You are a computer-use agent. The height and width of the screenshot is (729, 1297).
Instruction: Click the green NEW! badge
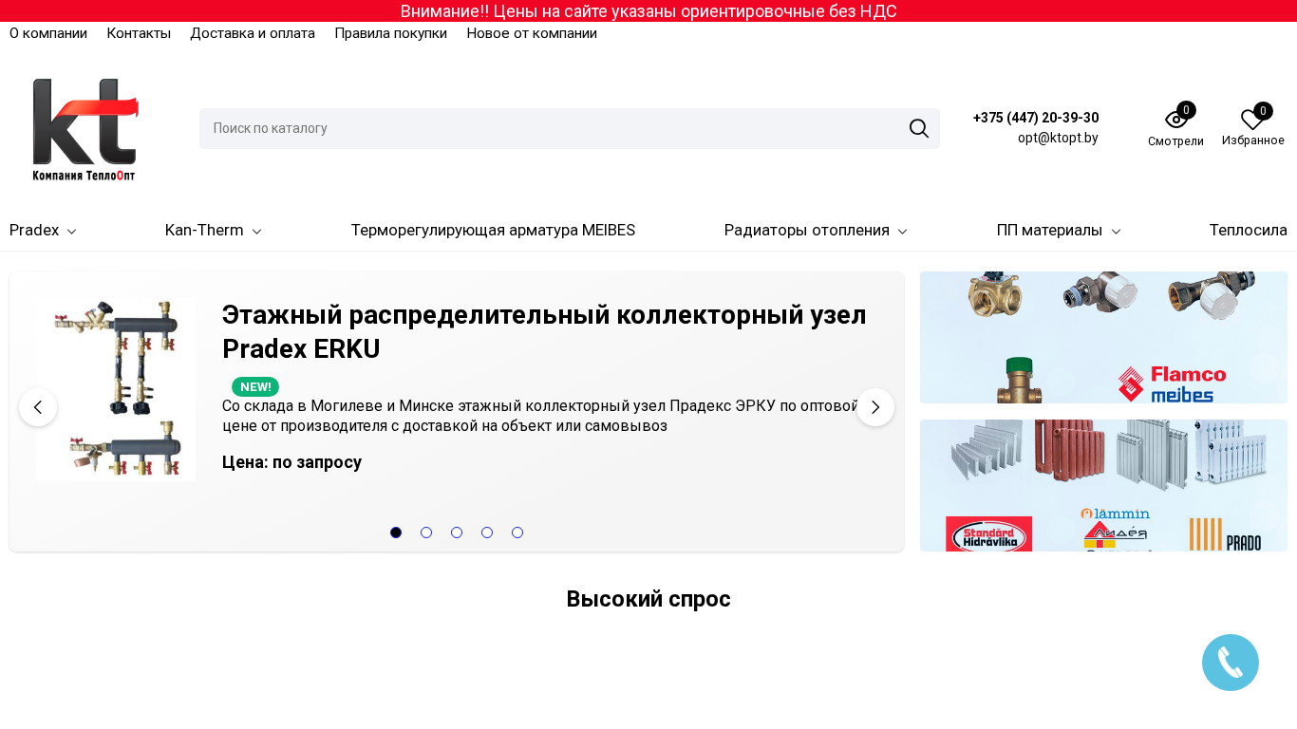(255, 386)
